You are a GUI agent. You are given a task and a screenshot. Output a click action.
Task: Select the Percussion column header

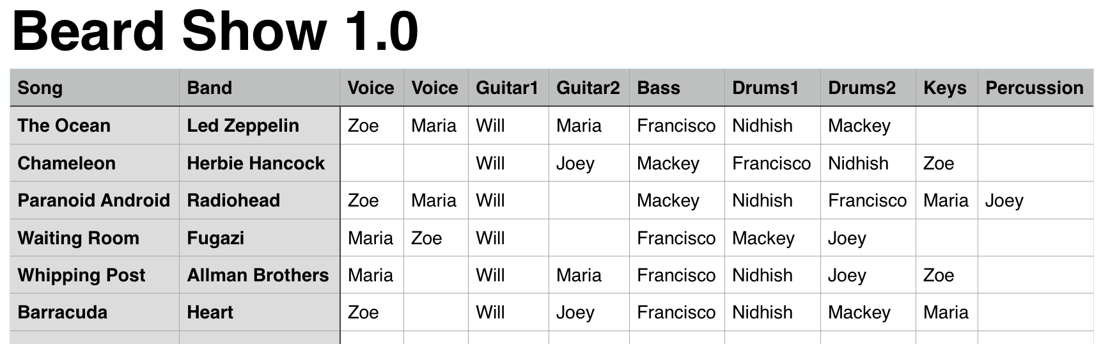click(1035, 88)
